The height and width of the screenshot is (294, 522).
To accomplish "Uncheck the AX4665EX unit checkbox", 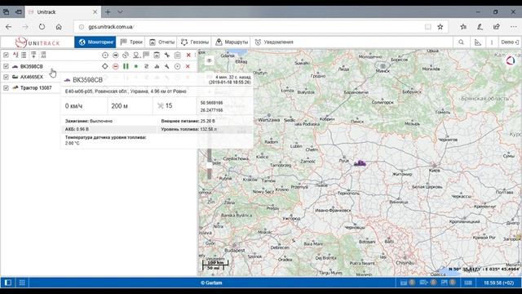I will click(6, 77).
